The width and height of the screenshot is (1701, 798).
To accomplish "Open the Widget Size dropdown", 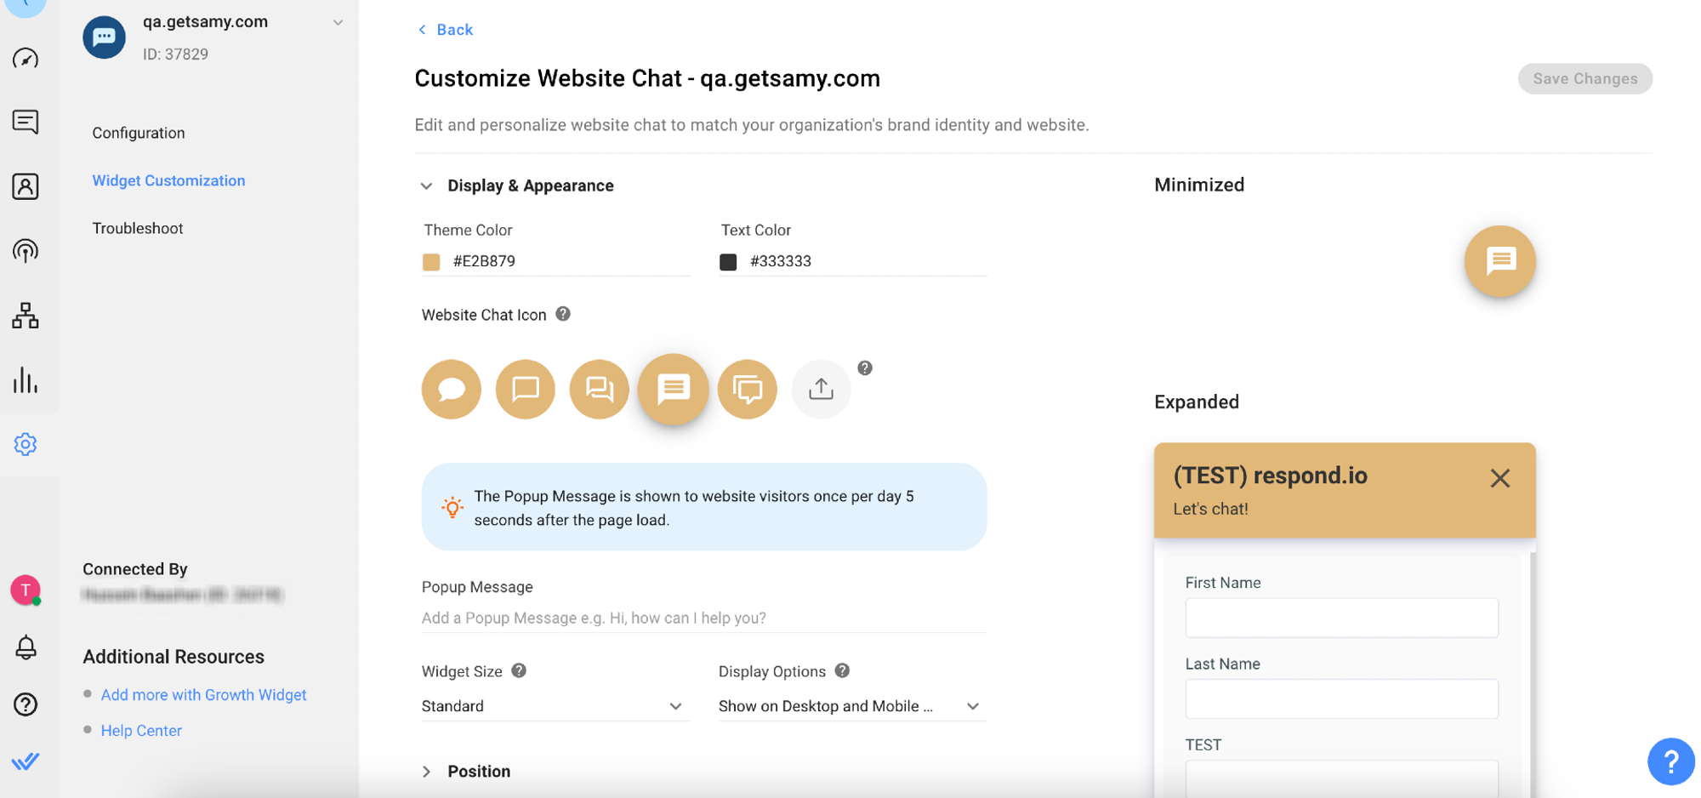I will (x=554, y=706).
